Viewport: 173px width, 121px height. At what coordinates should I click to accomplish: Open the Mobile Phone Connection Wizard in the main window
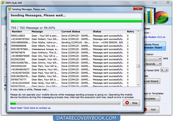coord(155,46)
